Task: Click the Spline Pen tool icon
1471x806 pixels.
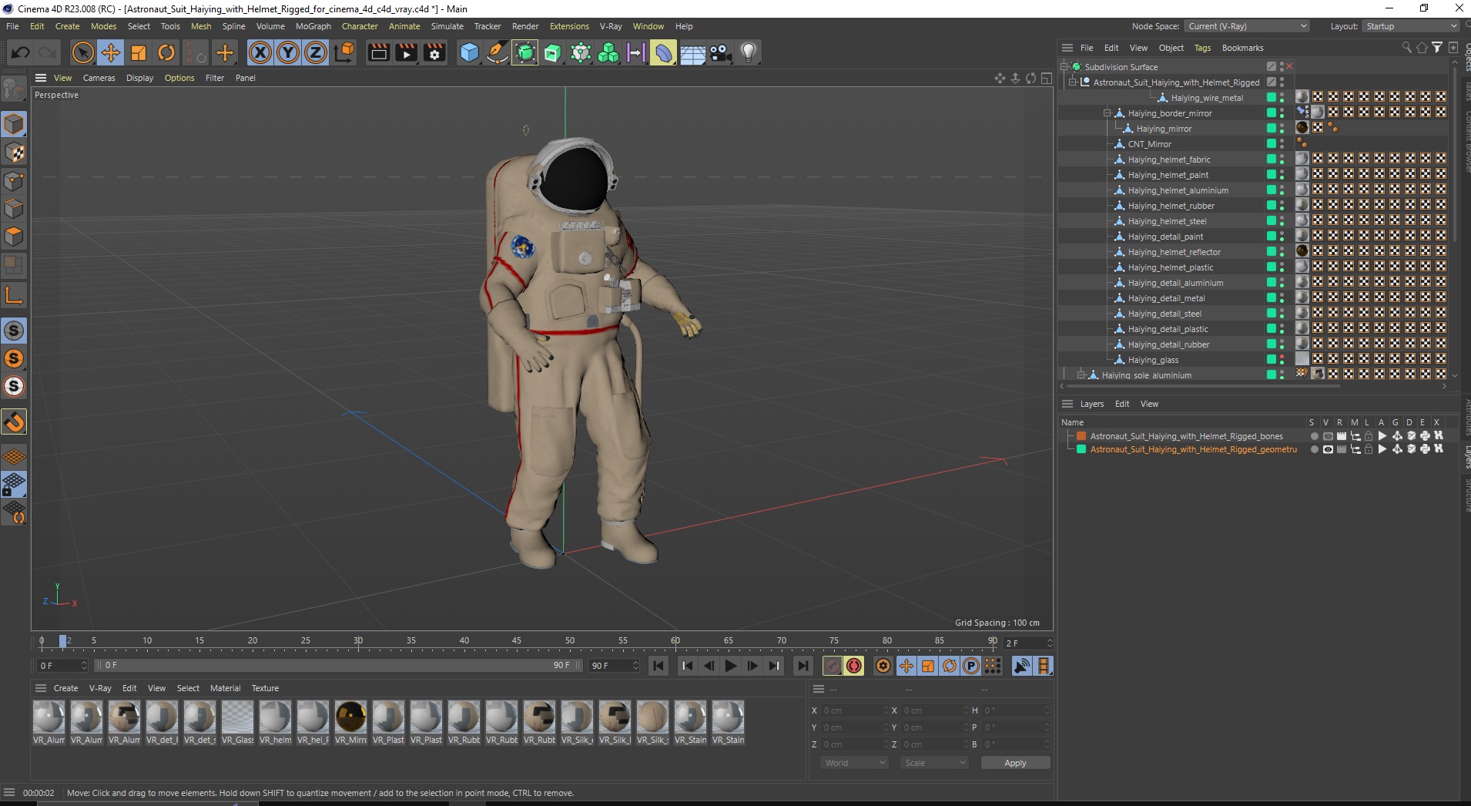Action: pos(498,52)
